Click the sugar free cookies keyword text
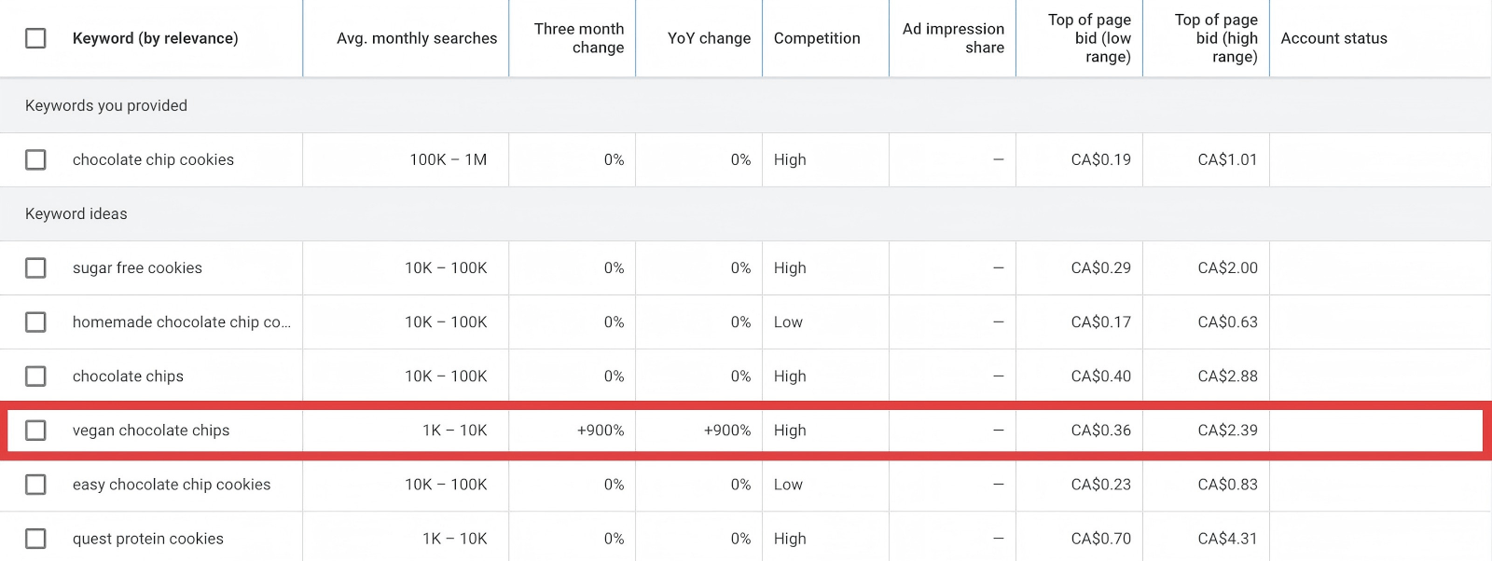 (137, 267)
